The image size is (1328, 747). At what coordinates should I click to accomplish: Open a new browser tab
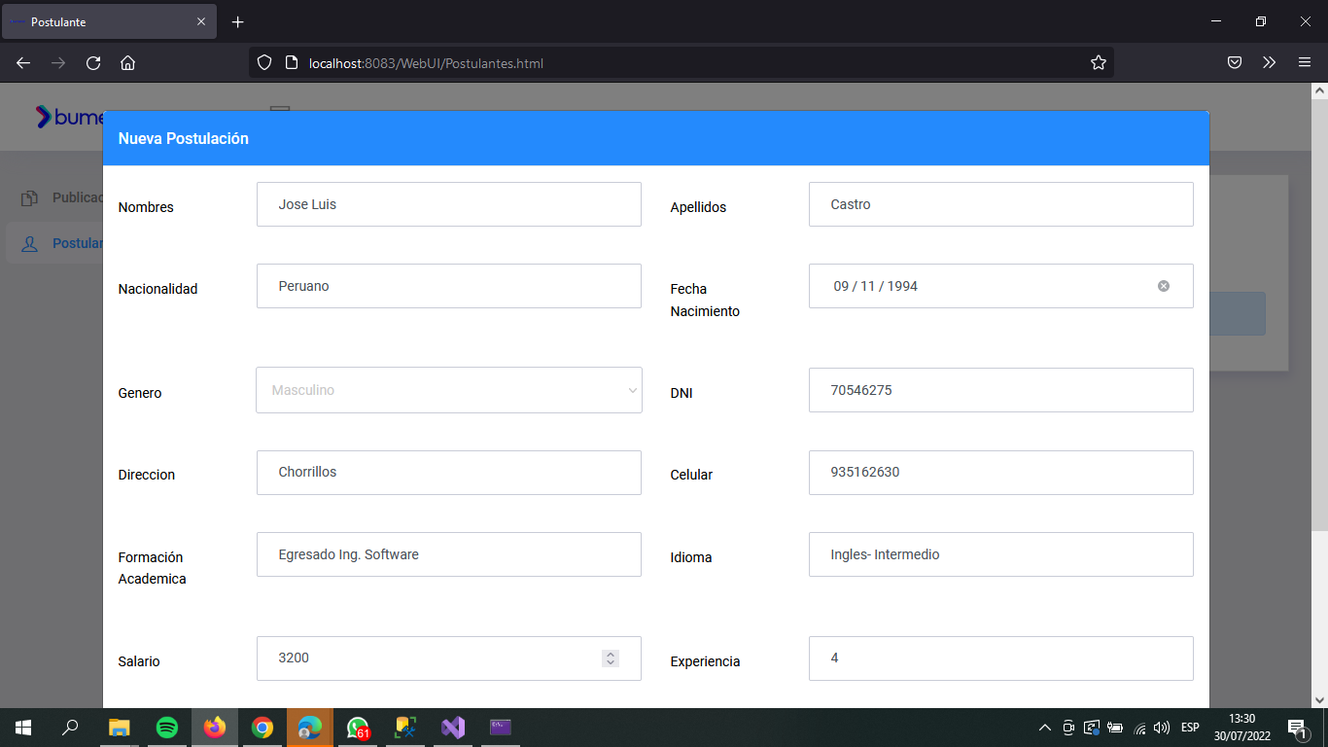tap(237, 20)
